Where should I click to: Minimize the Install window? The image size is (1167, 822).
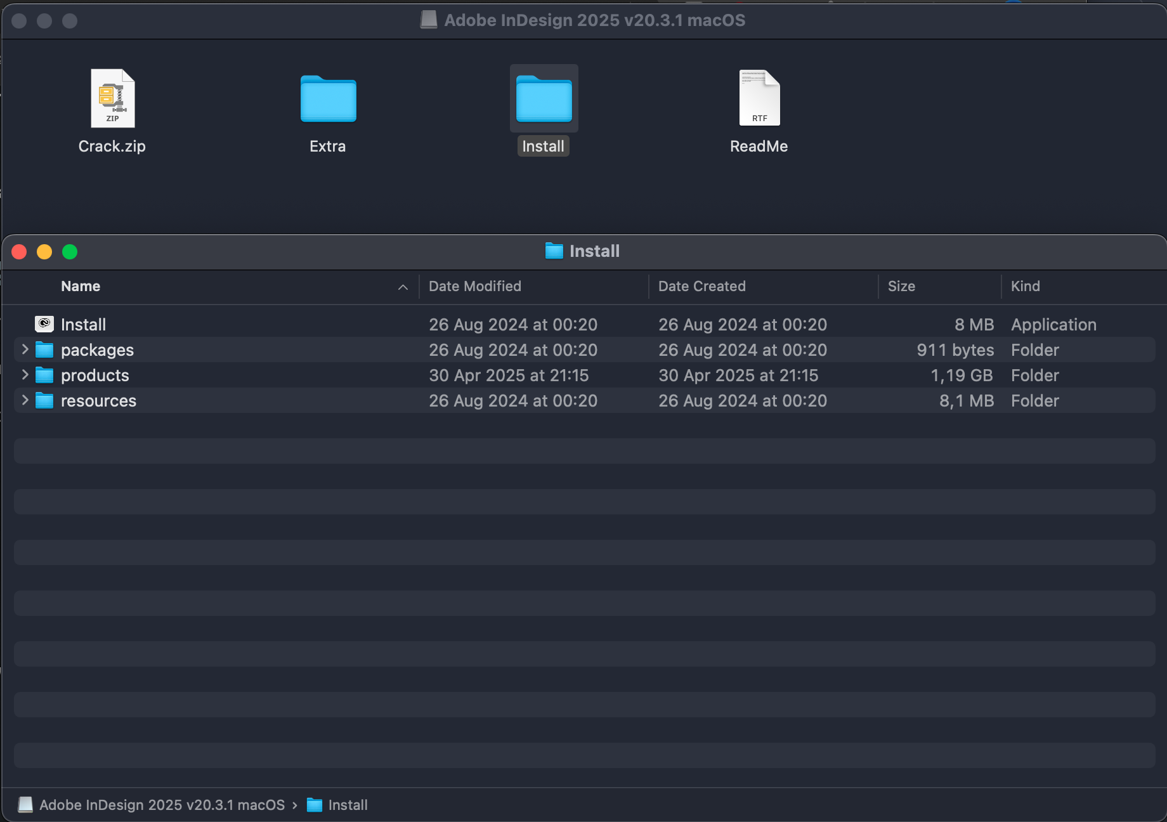[44, 252]
